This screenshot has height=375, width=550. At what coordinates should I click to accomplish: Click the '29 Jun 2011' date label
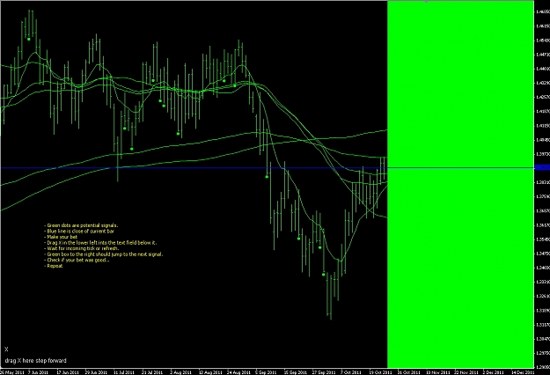pyautogui.click(x=96, y=372)
